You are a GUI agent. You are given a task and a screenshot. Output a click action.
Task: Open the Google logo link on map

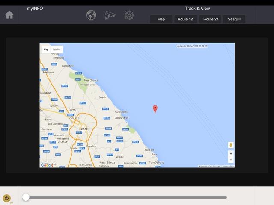[47, 165]
